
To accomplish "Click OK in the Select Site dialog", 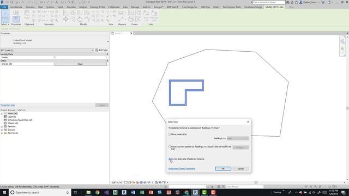I will tap(223, 169).
